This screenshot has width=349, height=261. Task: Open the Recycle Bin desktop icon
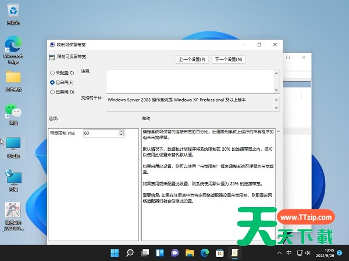click(x=13, y=12)
